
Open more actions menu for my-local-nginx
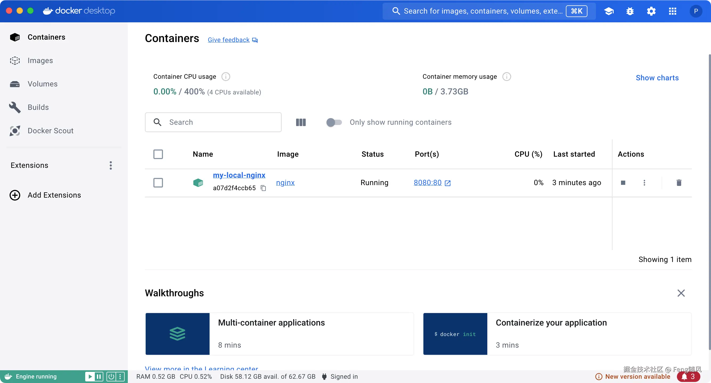644,182
